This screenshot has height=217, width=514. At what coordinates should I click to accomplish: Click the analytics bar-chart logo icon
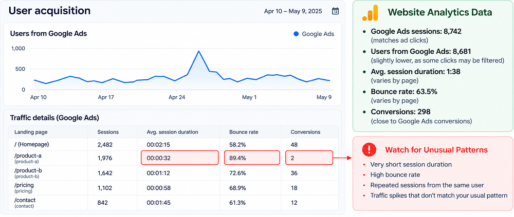click(371, 13)
